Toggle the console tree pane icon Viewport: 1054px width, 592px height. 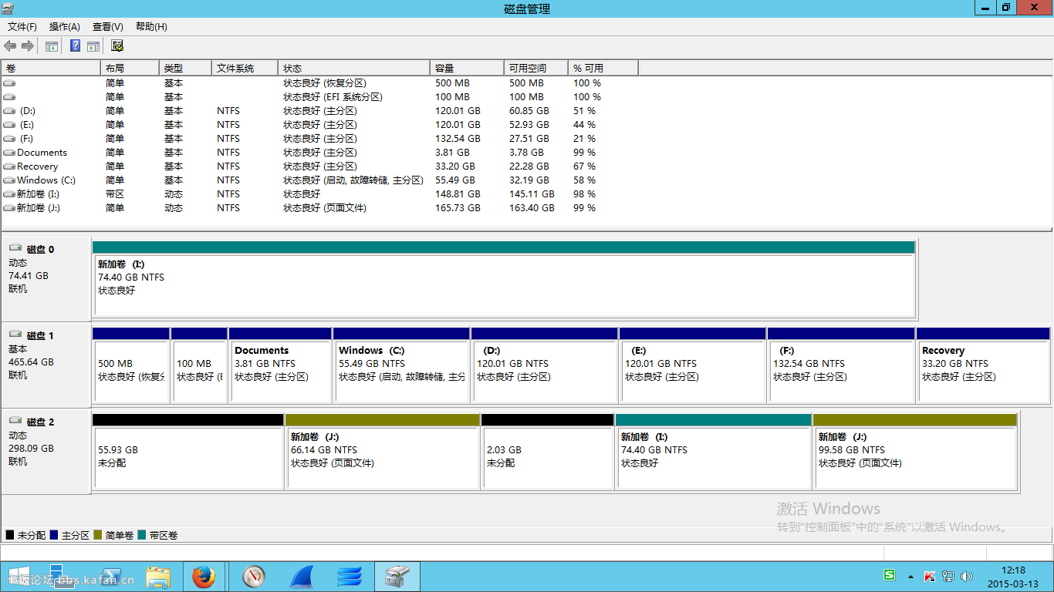pos(52,46)
